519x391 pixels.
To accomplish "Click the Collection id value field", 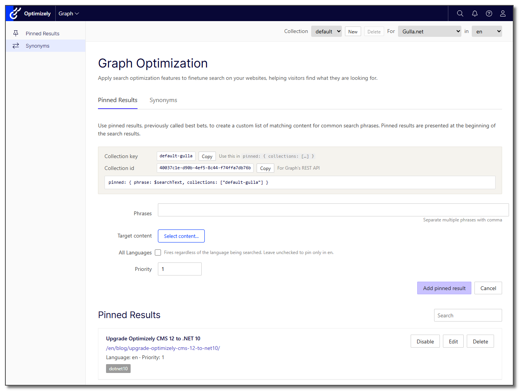I will click(x=205, y=168).
